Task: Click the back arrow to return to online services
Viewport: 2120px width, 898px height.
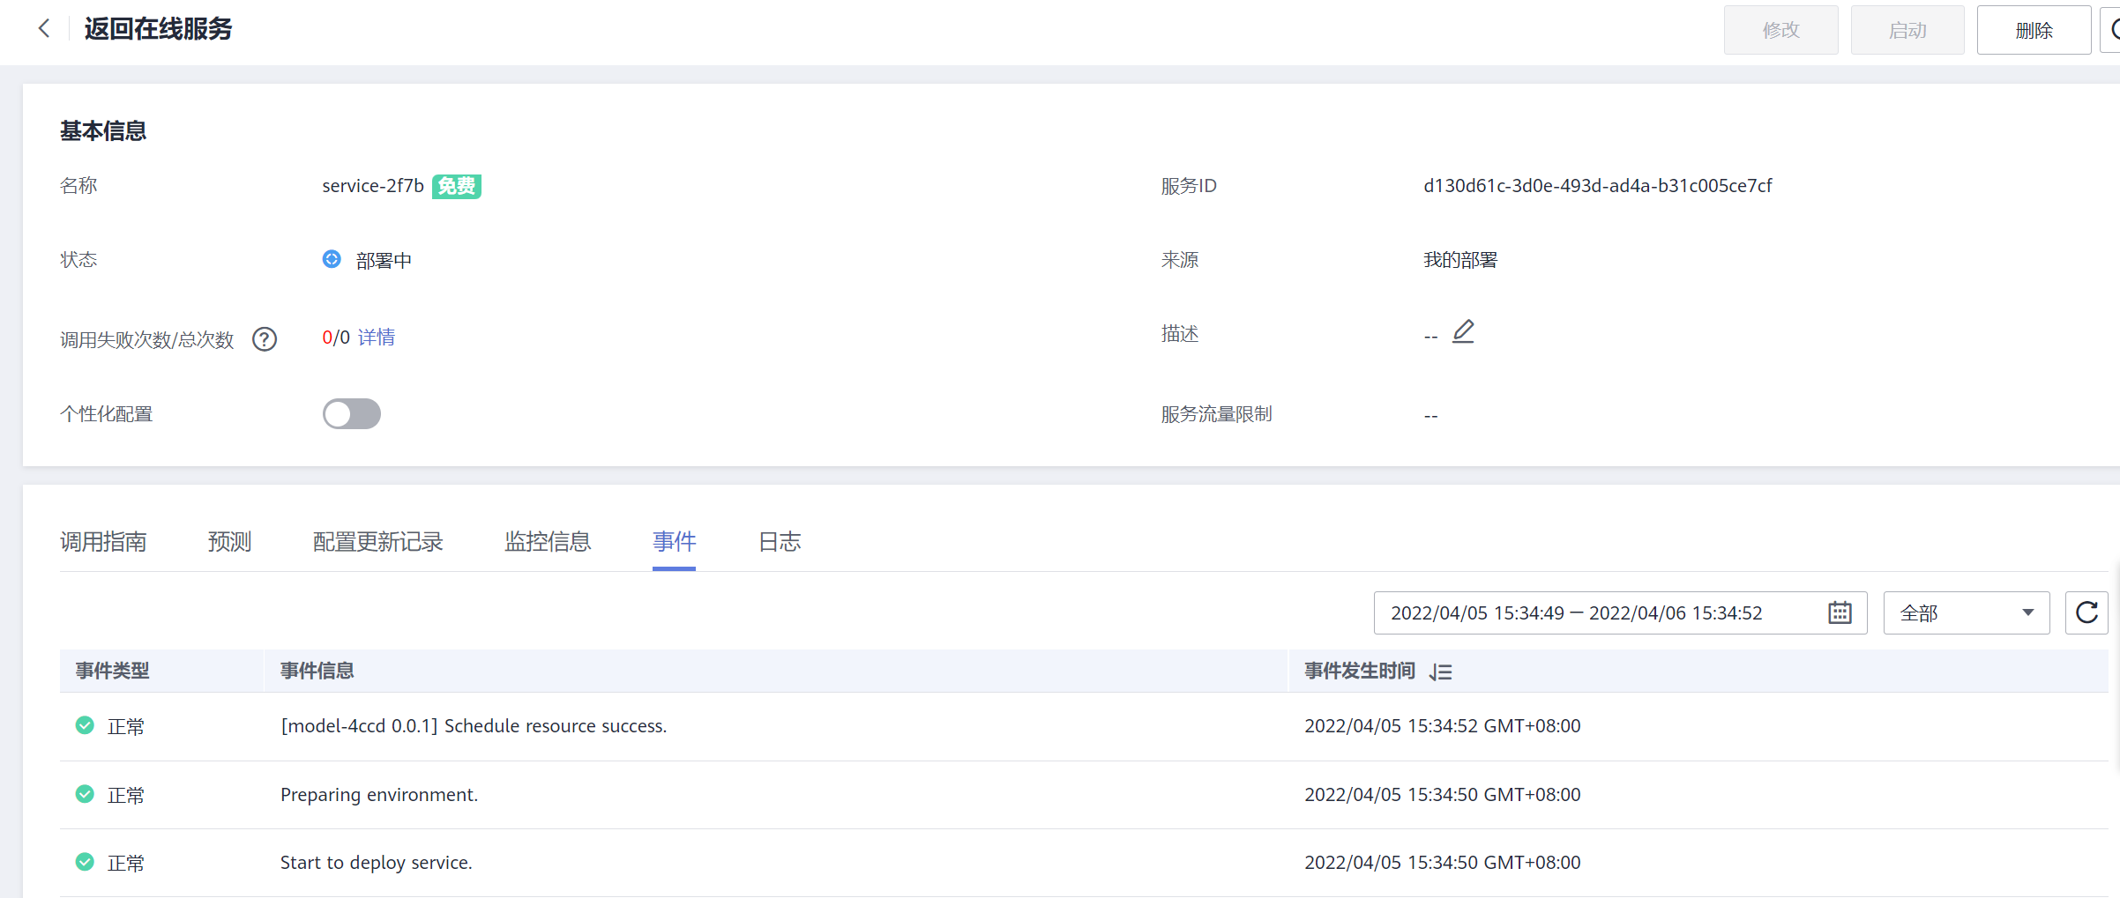Action: (44, 29)
